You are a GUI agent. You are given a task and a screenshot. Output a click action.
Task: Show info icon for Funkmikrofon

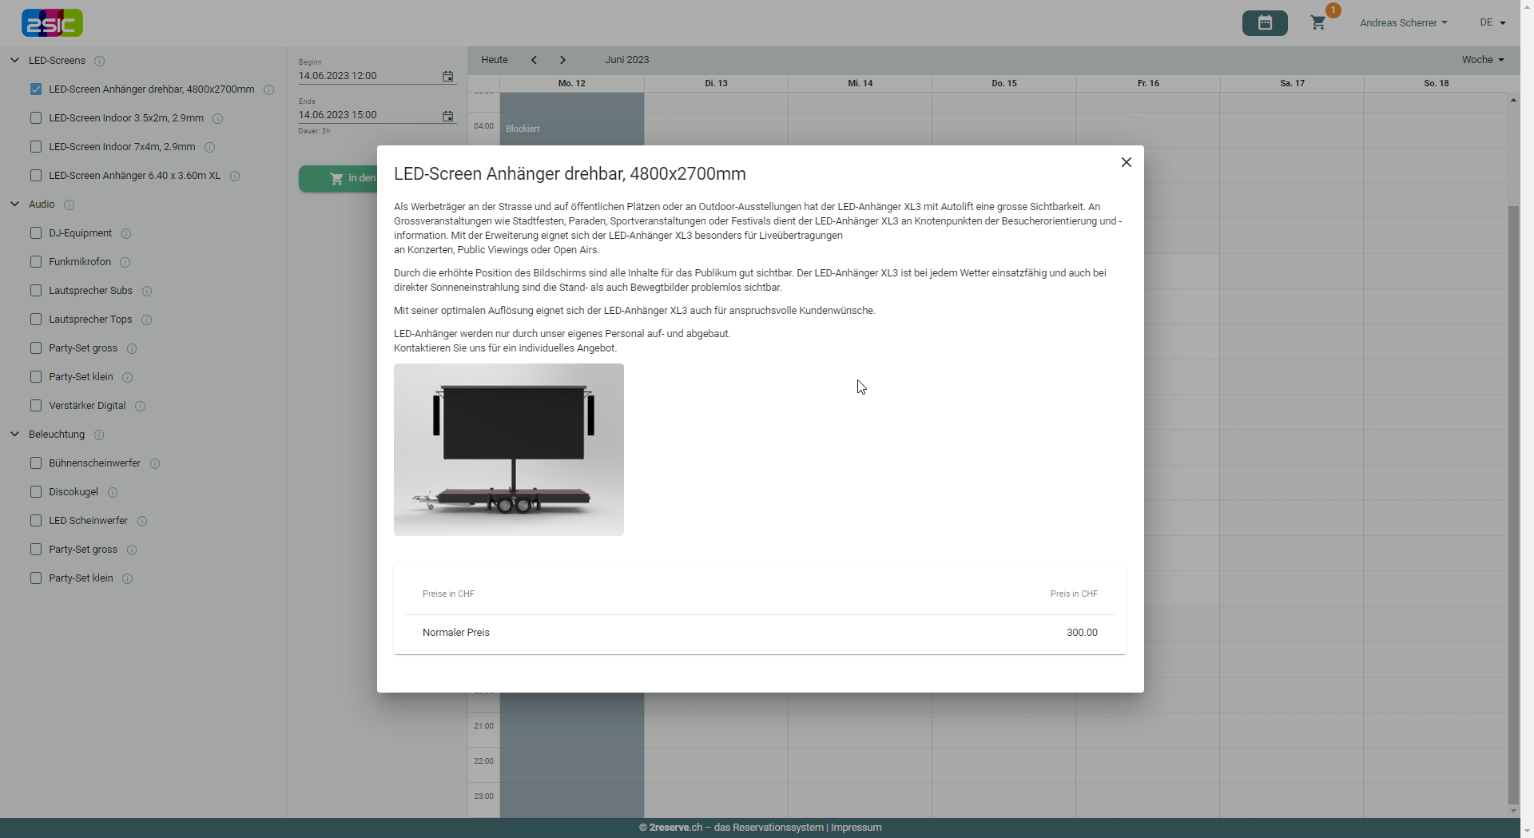(x=125, y=262)
